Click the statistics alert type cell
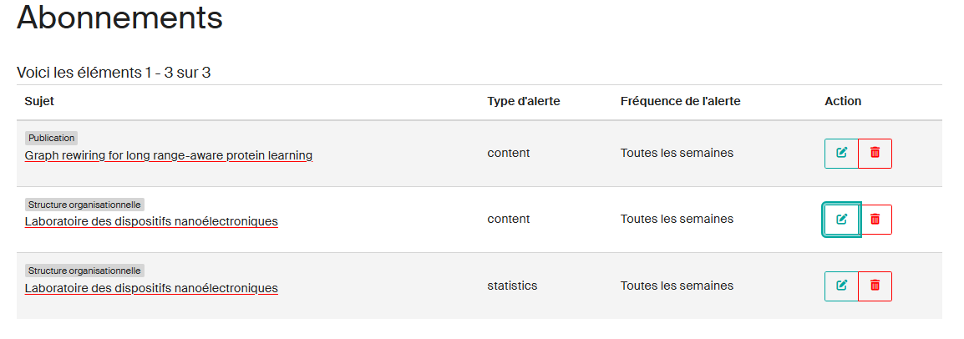Screen dimensions: 964x339 (512, 286)
